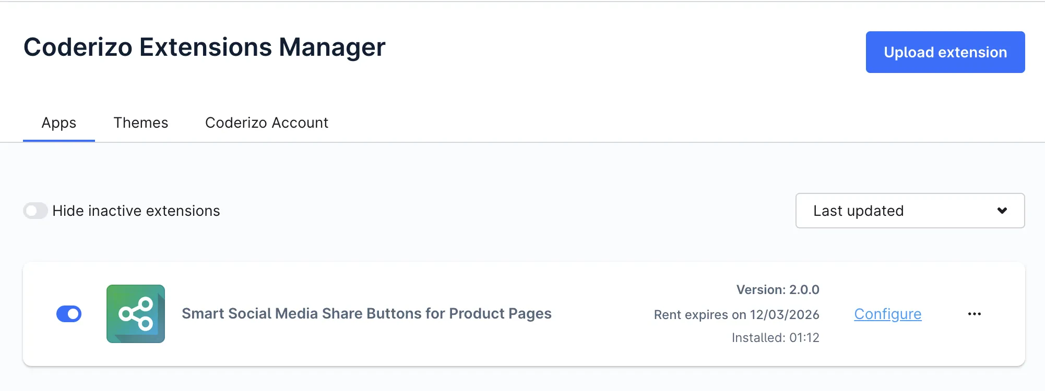Go to the Coderizo Account tab

tap(266, 123)
